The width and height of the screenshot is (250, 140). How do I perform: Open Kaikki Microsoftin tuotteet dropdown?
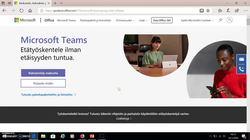tap(197, 20)
